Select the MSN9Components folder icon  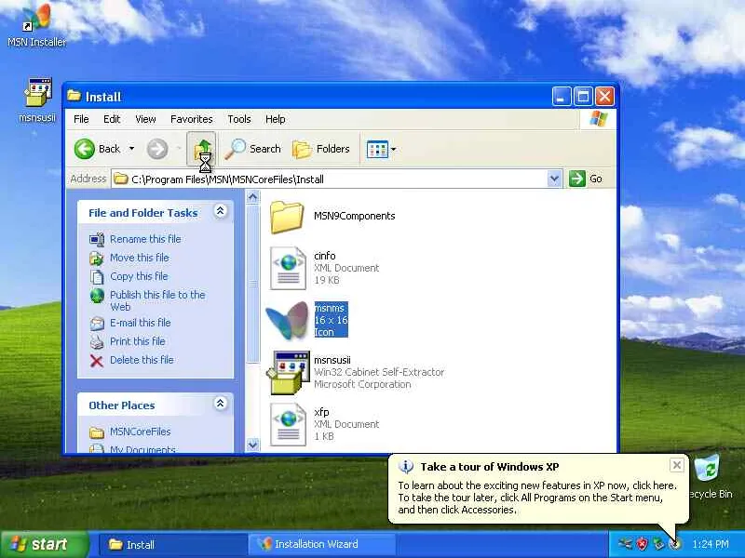coord(287,217)
